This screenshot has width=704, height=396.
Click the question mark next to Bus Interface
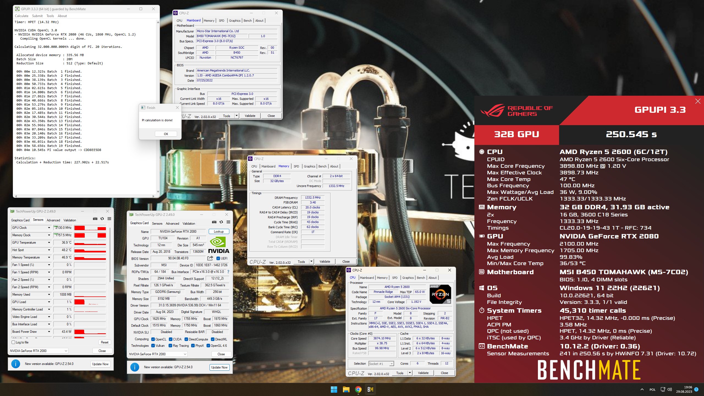[x=228, y=272]
